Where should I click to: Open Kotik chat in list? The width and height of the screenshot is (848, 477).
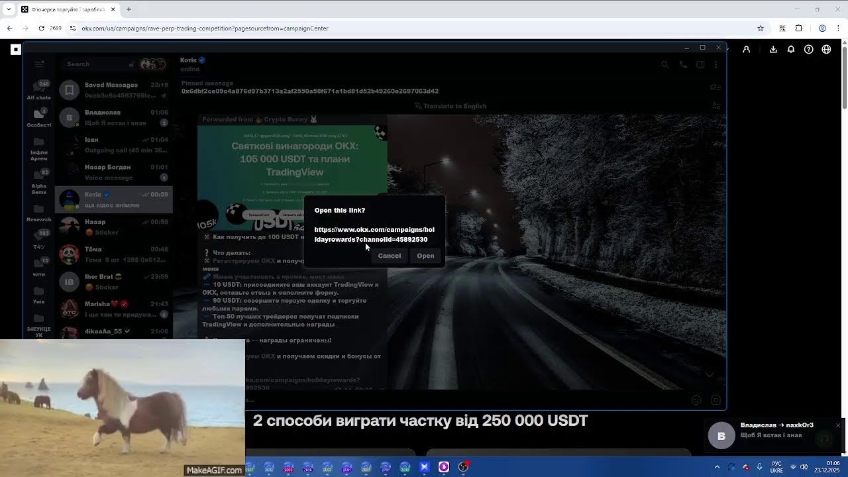[x=114, y=199]
